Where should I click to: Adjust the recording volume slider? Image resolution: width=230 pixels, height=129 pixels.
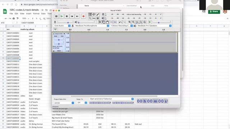coord(65,22)
